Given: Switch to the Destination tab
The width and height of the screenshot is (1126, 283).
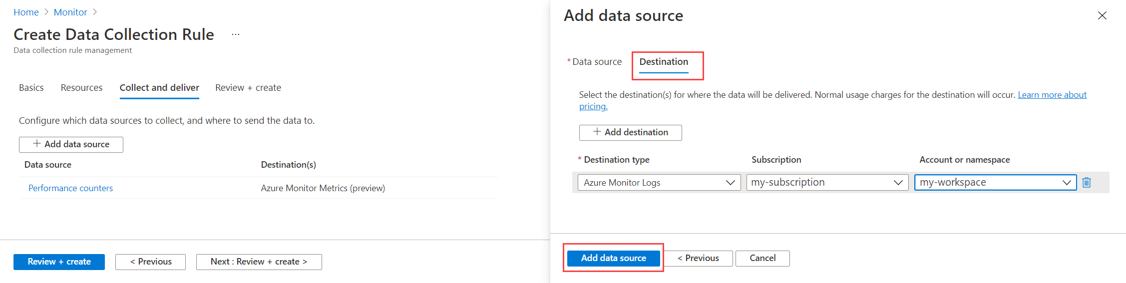Looking at the screenshot, I should tap(664, 62).
